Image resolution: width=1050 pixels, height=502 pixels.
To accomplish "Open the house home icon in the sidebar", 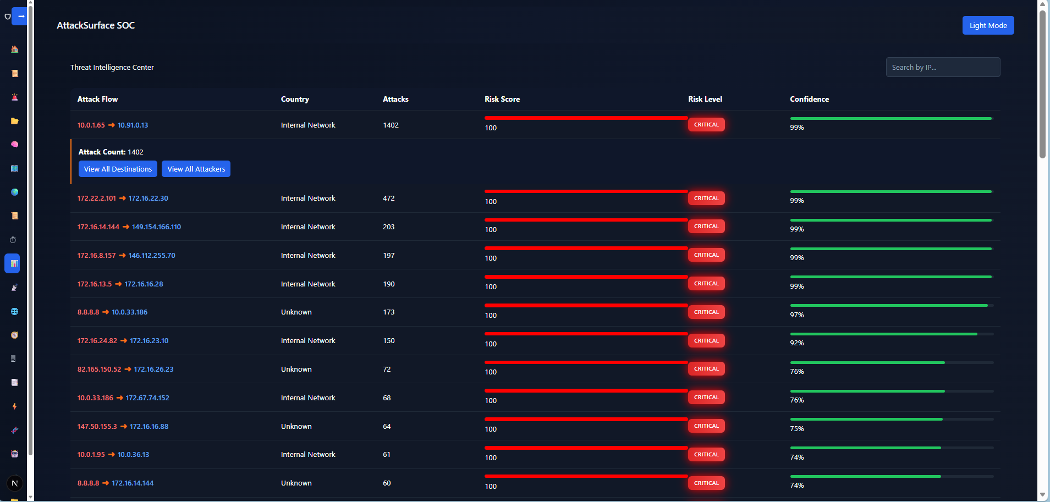I will (x=15, y=49).
